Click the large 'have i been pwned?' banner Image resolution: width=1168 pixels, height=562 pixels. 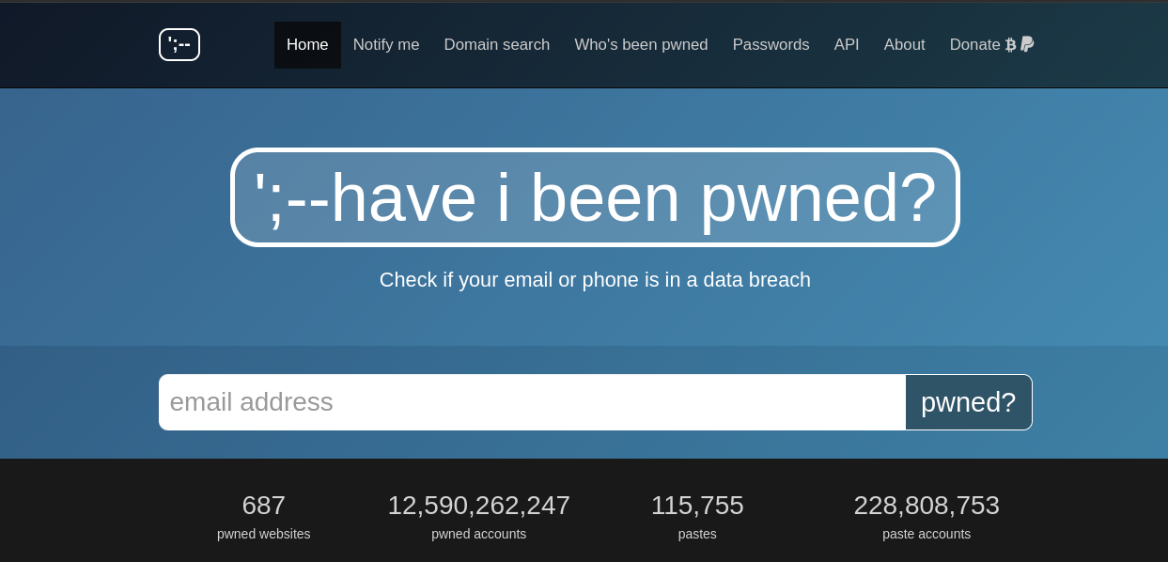(595, 197)
